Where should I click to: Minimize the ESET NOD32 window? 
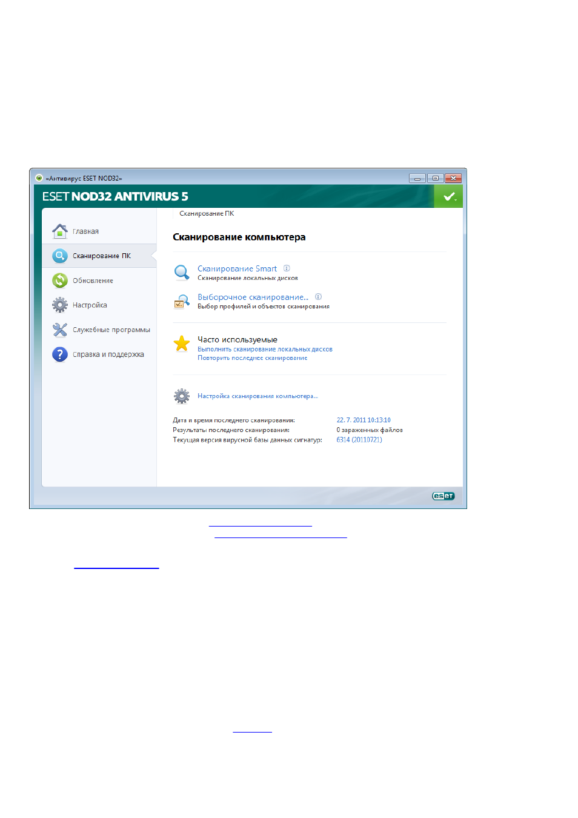(x=417, y=178)
